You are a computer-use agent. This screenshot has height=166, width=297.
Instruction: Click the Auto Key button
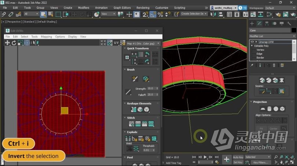(x=238, y=157)
